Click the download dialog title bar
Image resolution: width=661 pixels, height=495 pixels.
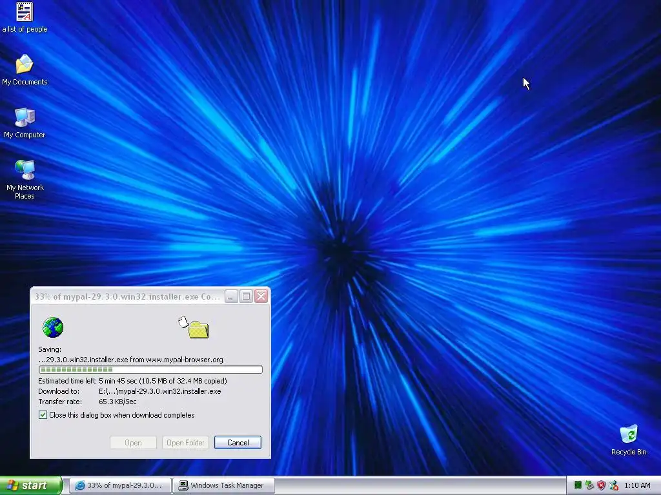pyautogui.click(x=127, y=296)
